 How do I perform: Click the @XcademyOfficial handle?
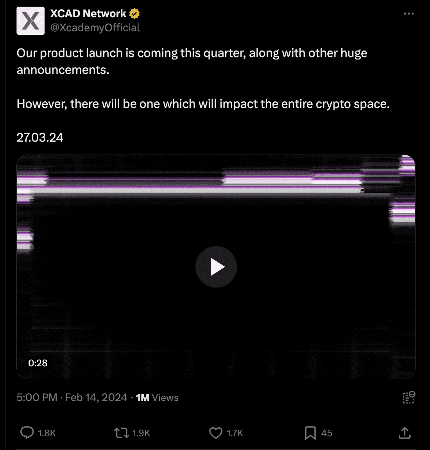coord(95,27)
